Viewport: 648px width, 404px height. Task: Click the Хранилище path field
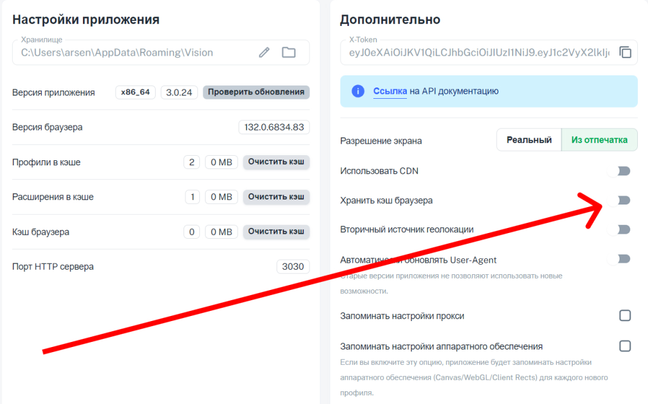pos(161,53)
